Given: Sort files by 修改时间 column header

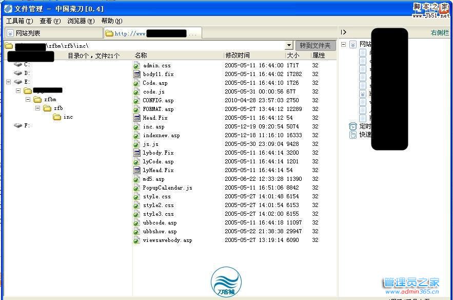Looking at the screenshot, I should 254,55.
